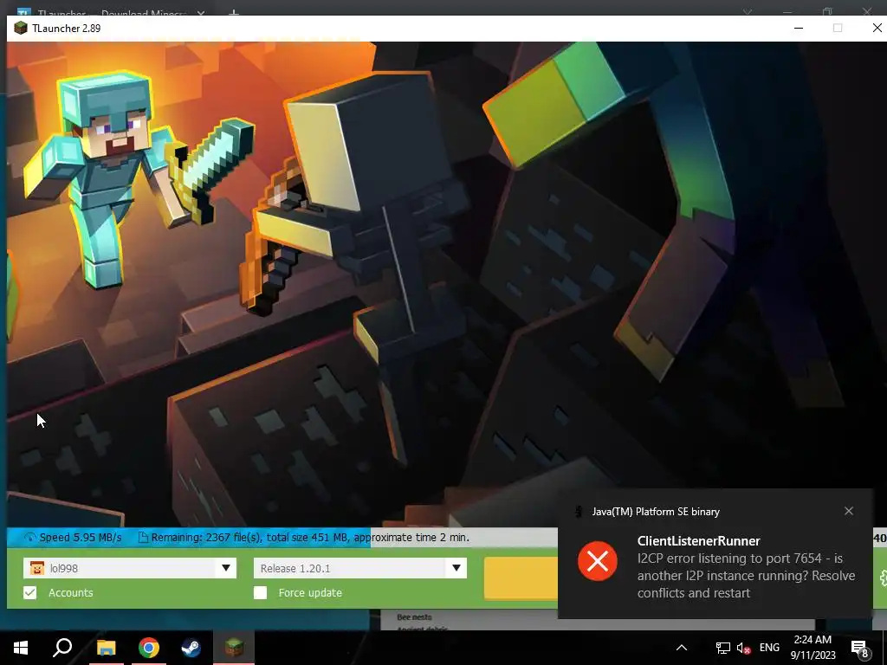Open network status tray icon
The height and width of the screenshot is (665, 887).
click(x=722, y=648)
